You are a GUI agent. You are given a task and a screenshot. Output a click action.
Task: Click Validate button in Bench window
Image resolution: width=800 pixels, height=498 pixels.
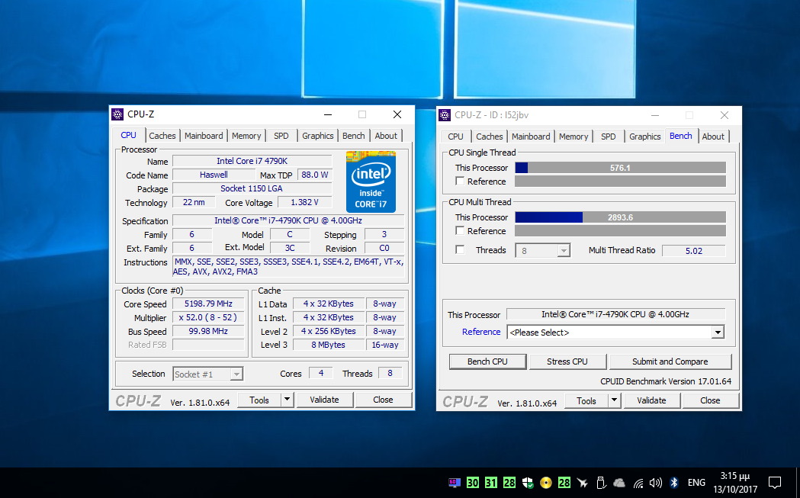[x=651, y=400]
